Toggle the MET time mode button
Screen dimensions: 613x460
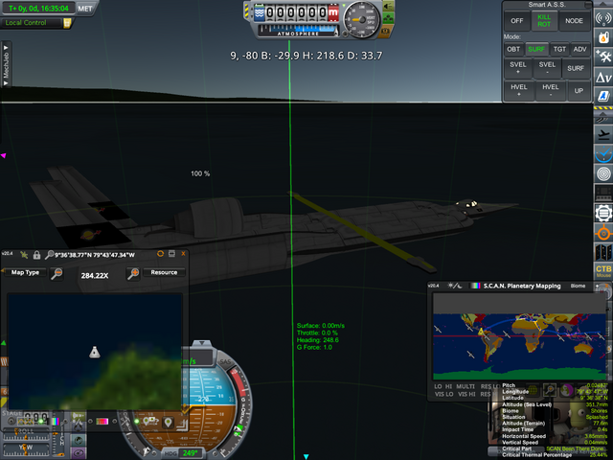[x=85, y=9]
